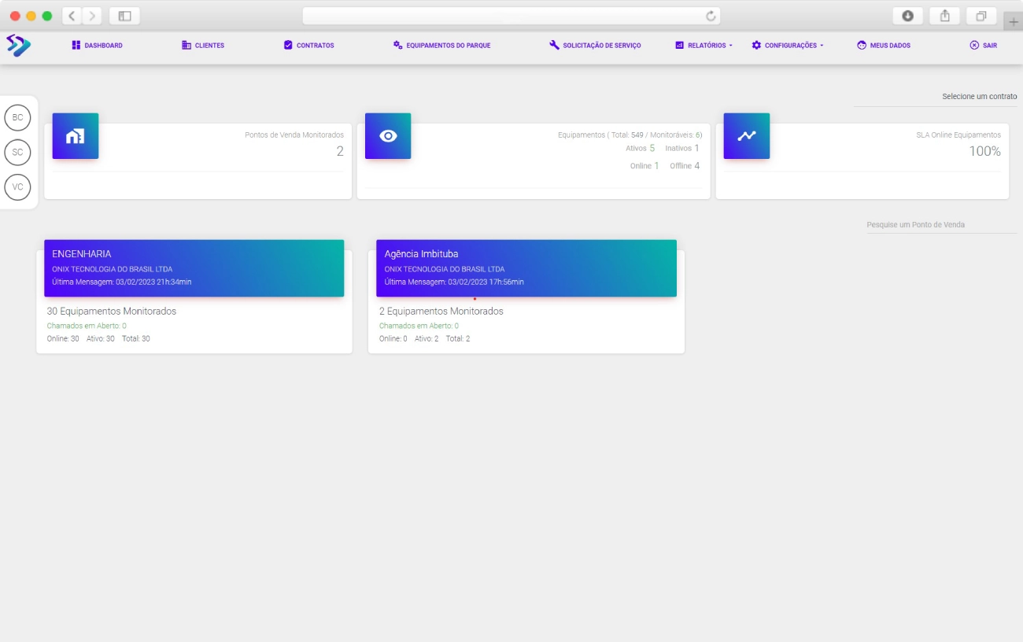Select the VC circle in the sidebar
This screenshot has width=1023, height=642.
coord(17,187)
